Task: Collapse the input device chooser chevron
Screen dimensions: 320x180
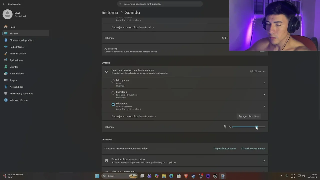Action: point(264,71)
